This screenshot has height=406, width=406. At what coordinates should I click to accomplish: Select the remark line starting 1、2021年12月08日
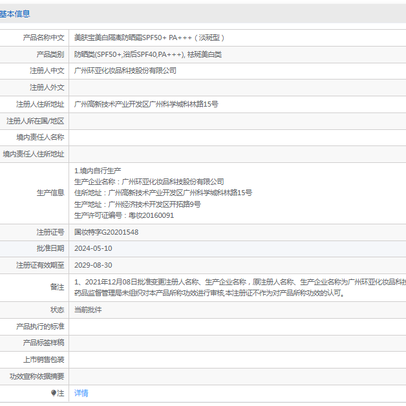pyautogui.click(x=240, y=282)
